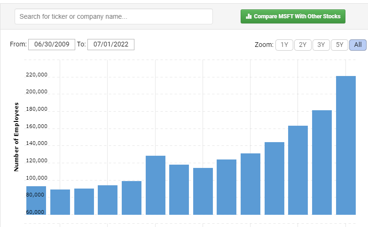
Task: Click the bar reaching about 131,000 employees
Action: point(251,184)
